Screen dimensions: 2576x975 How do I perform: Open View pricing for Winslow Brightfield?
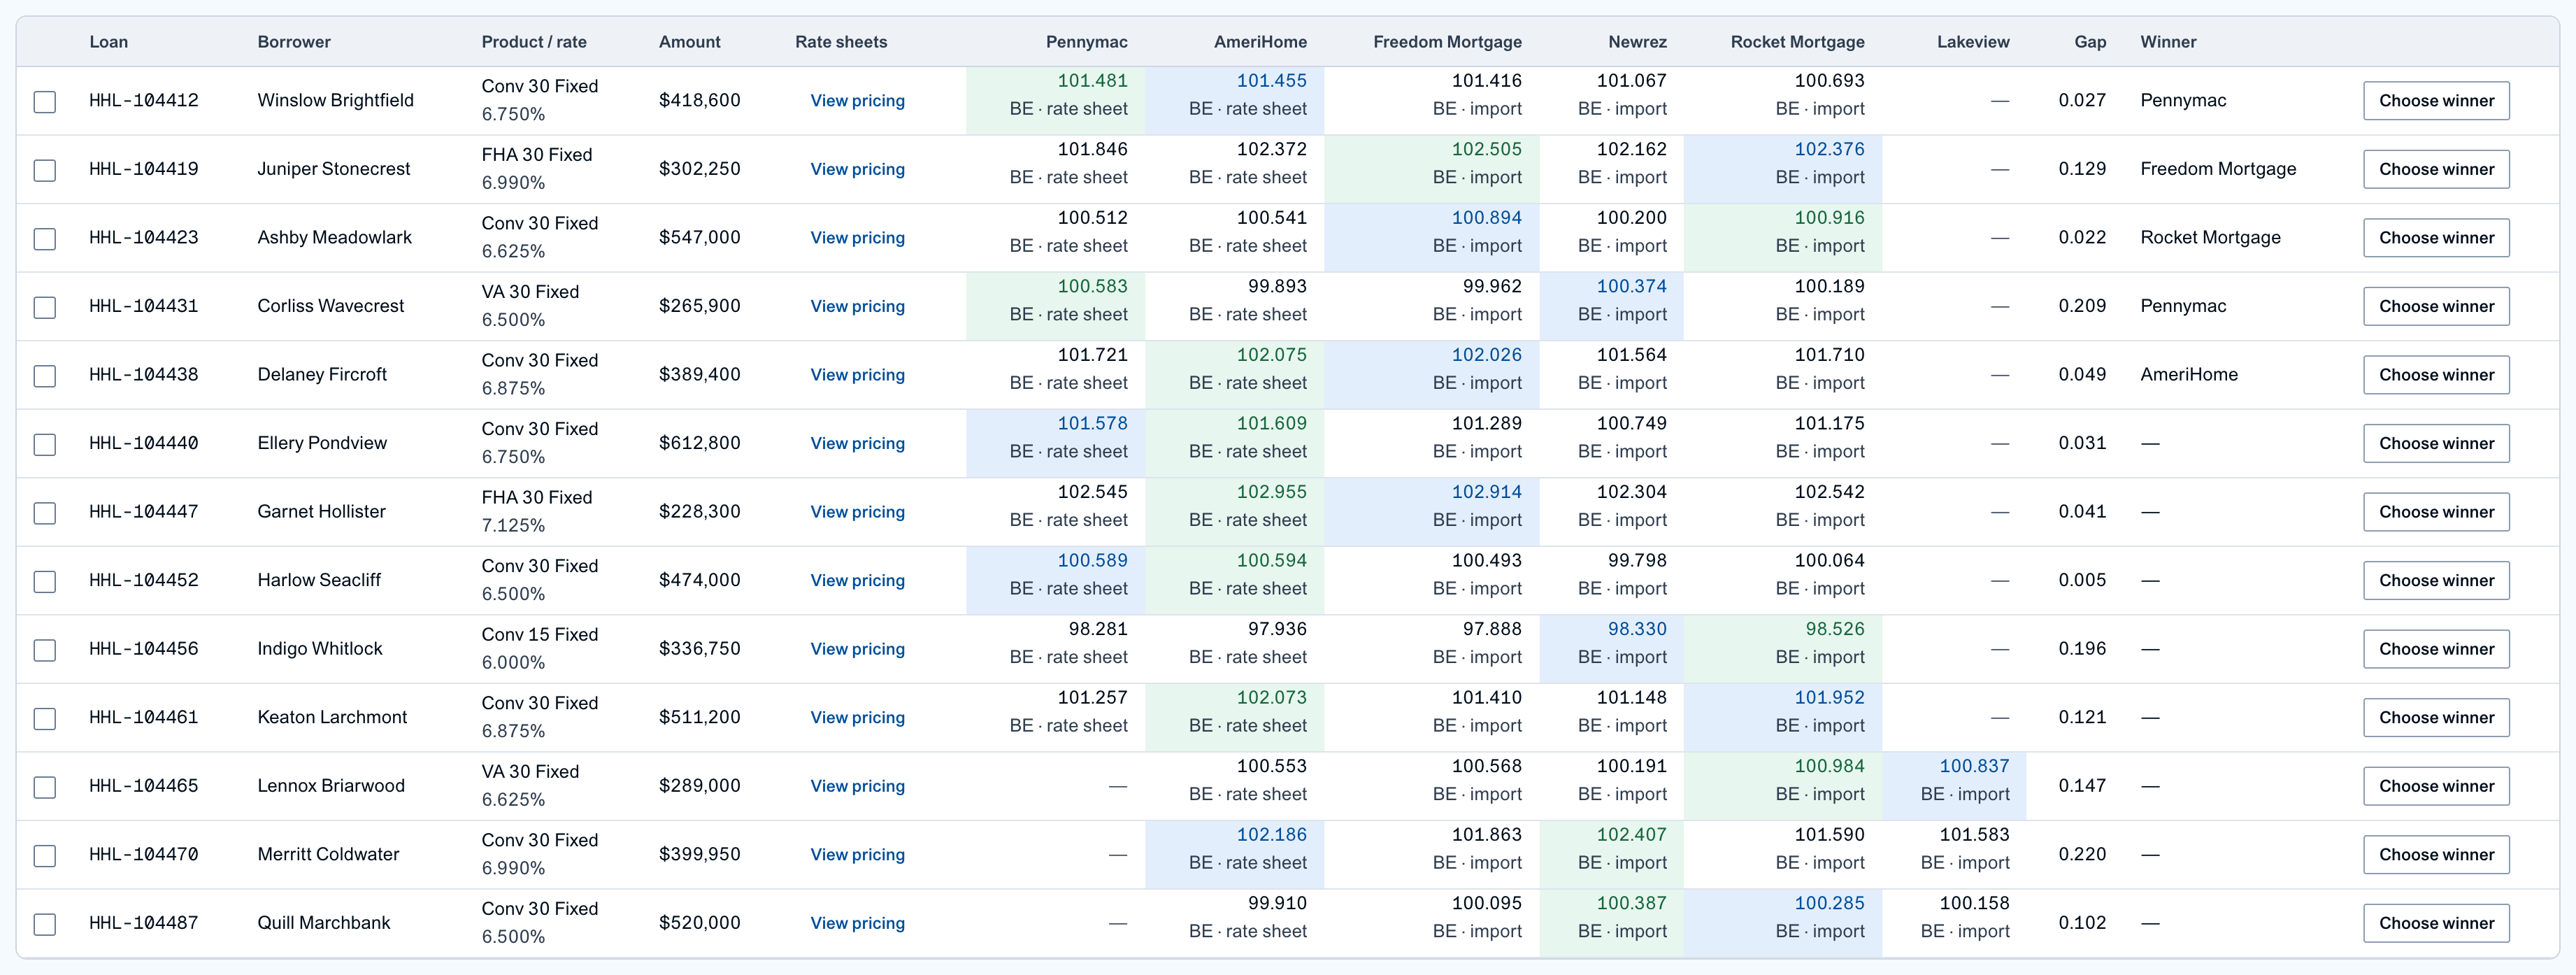coord(857,101)
